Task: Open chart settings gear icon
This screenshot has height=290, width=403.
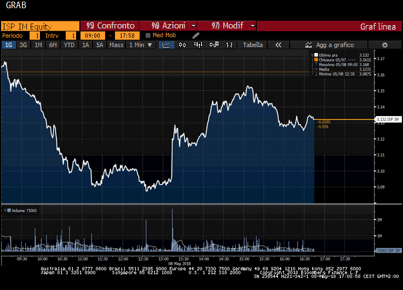Action: tap(384, 45)
